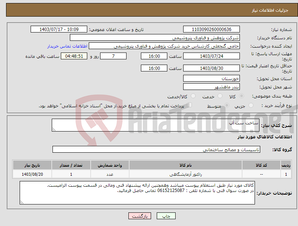Screen dimensions: 298x226
Task: Open the اطلاعات تماس خریدار link
Action: [x=67, y=46]
